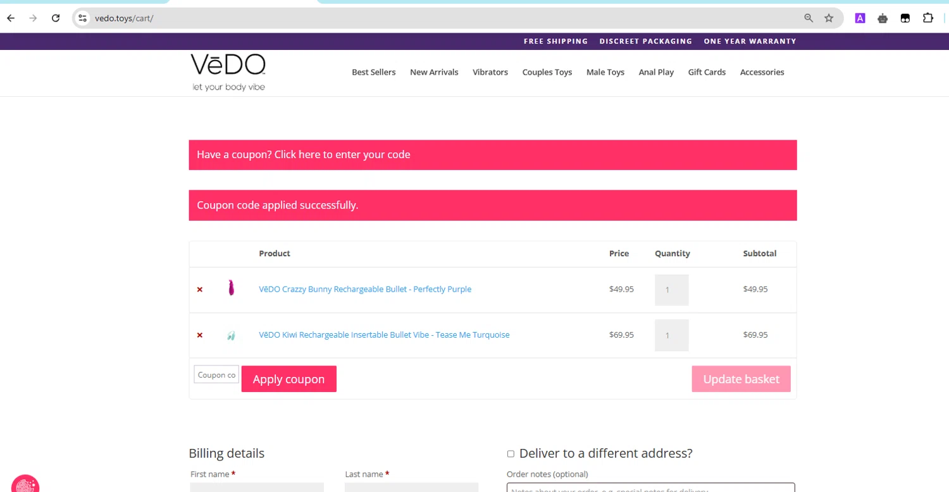Open the Anal Play menu
Screen dimensions: 949x492
656,72
